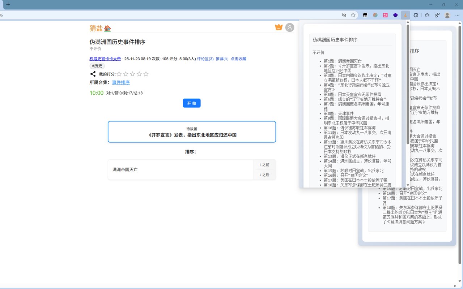Open the browser settings and more menu
Viewport: 463px width, 289px height.
point(458,15)
